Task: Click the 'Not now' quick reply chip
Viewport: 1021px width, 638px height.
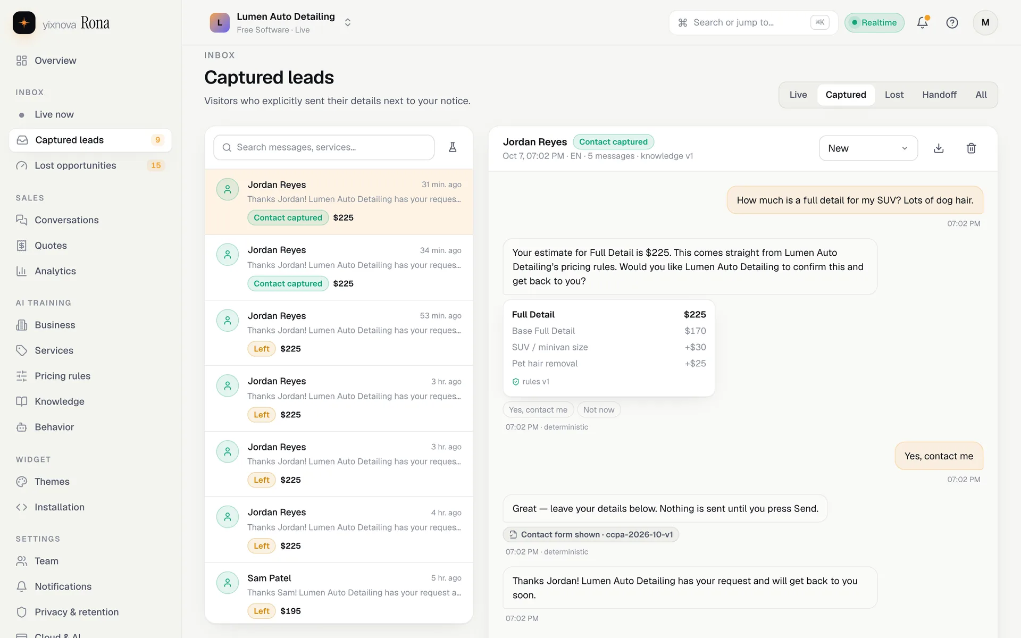Action: (x=598, y=409)
